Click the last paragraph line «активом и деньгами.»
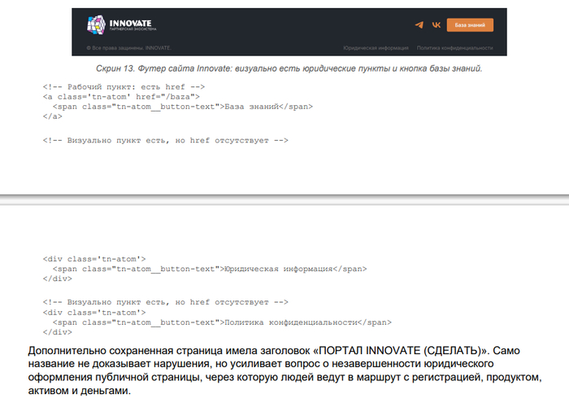 80,391
